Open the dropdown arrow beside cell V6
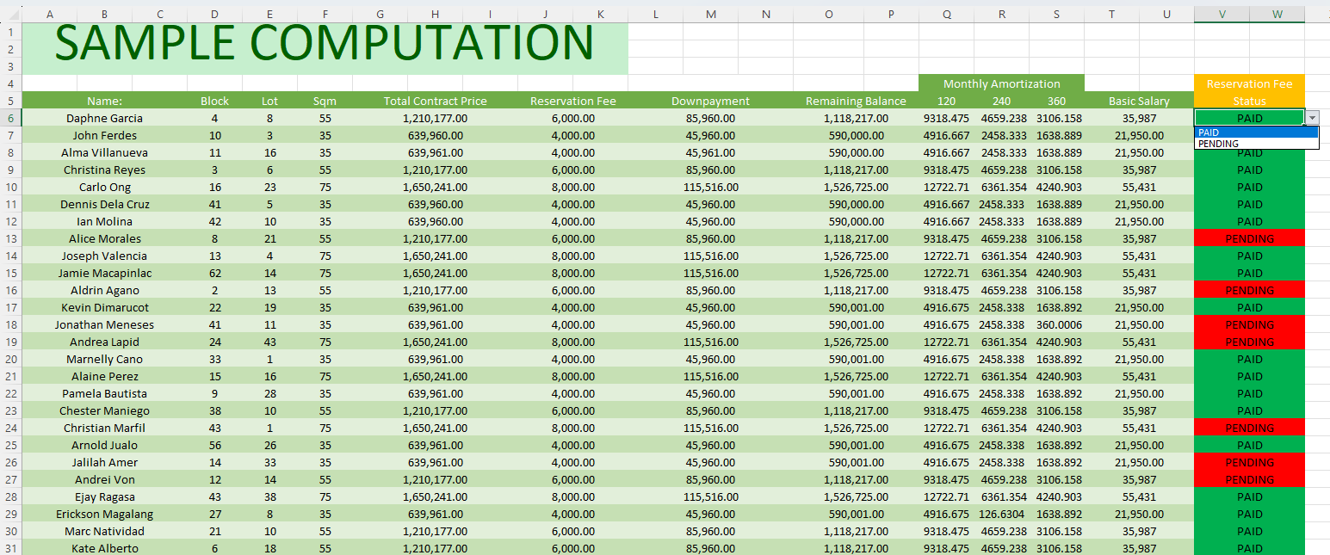The width and height of the screenshot is (1330, 555). (1312, 118)
